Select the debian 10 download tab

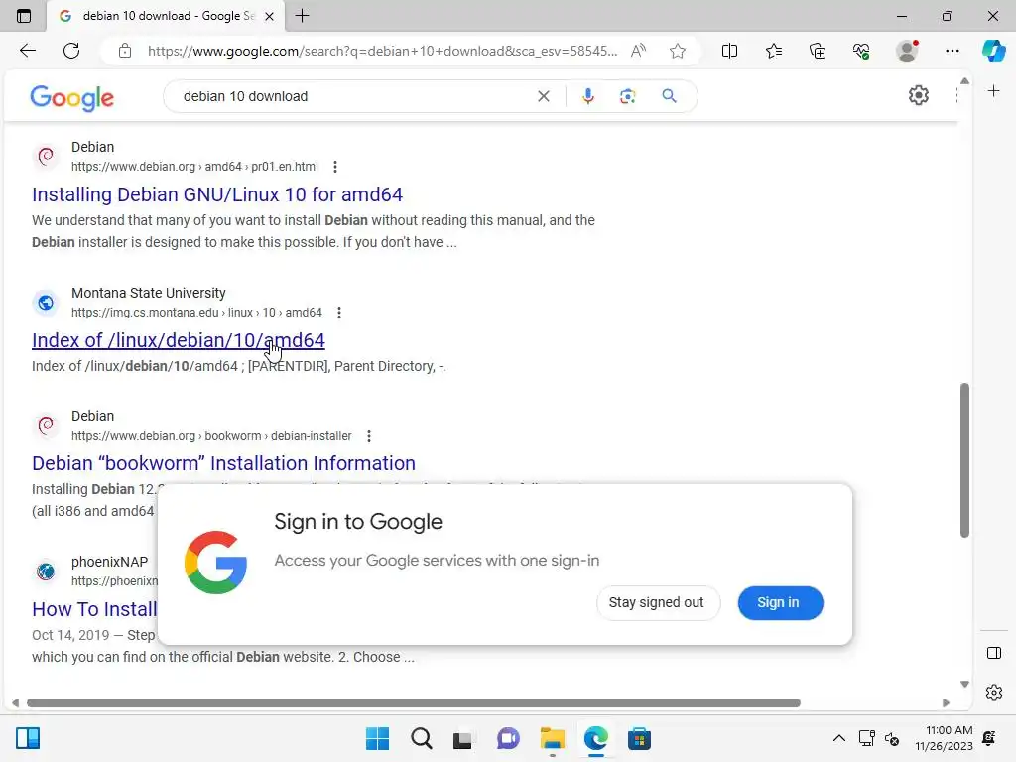point(167,16)
